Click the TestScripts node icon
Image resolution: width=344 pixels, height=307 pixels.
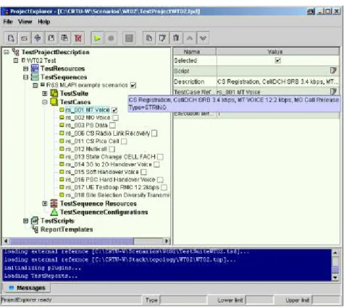point(35,220)
